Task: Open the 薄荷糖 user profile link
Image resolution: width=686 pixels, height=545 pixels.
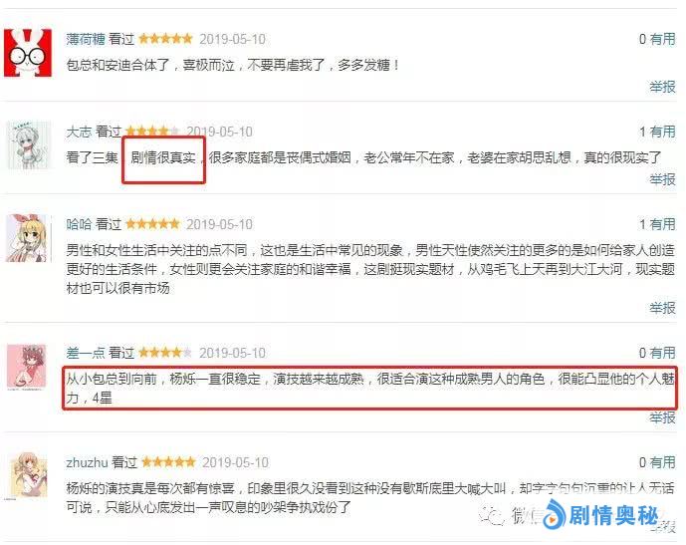Action: click(x=86, y=39)
